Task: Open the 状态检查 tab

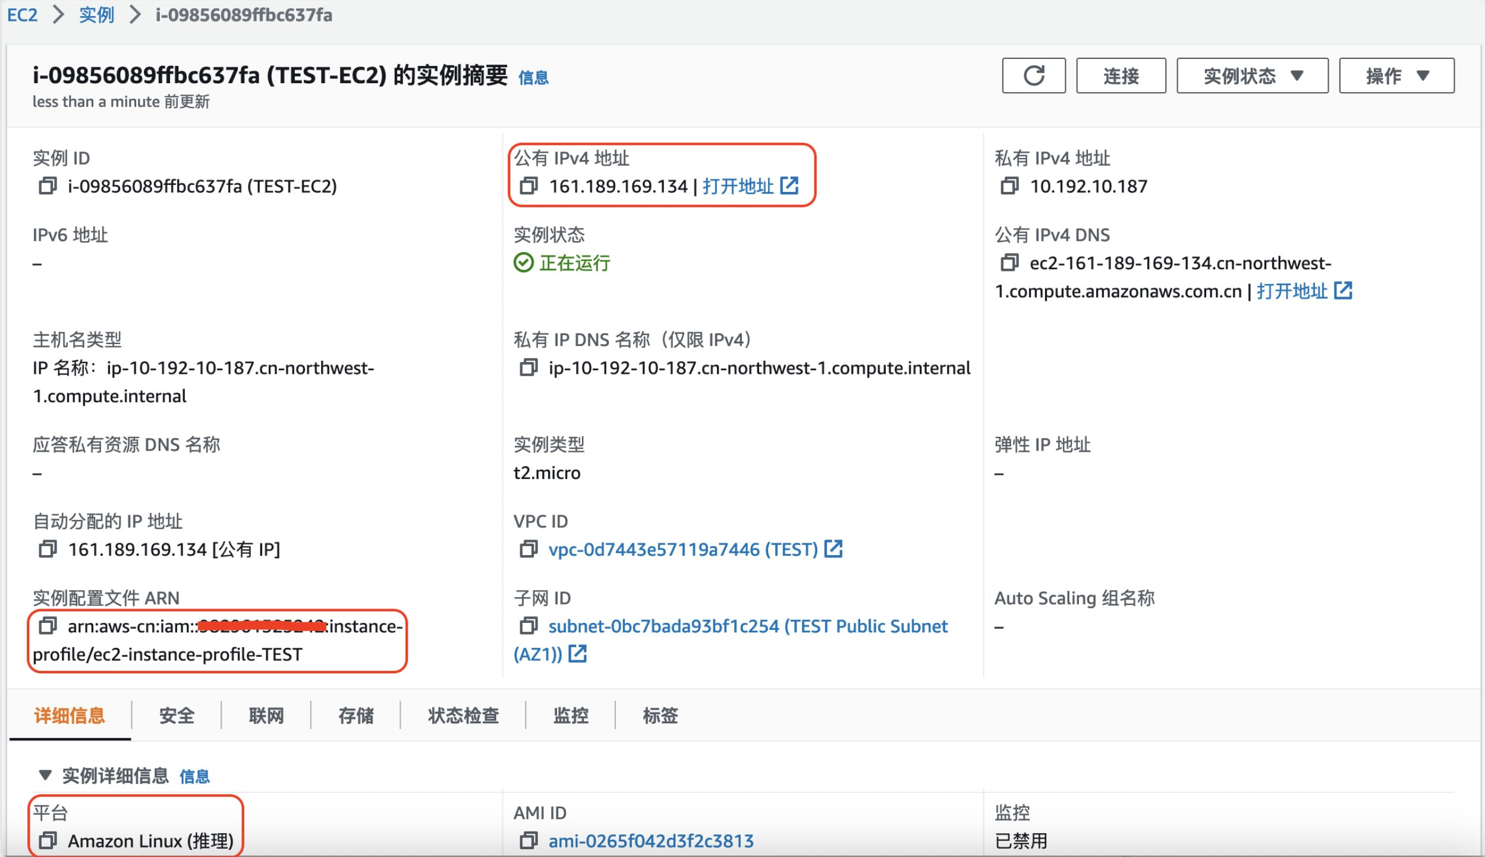Action: pyautogui.click(x=463, y=715)
